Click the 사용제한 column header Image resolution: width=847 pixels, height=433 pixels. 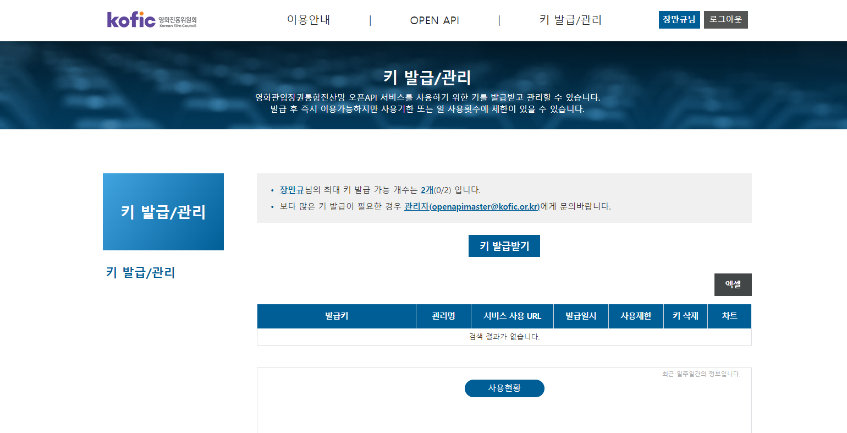(x=636, y=316)
